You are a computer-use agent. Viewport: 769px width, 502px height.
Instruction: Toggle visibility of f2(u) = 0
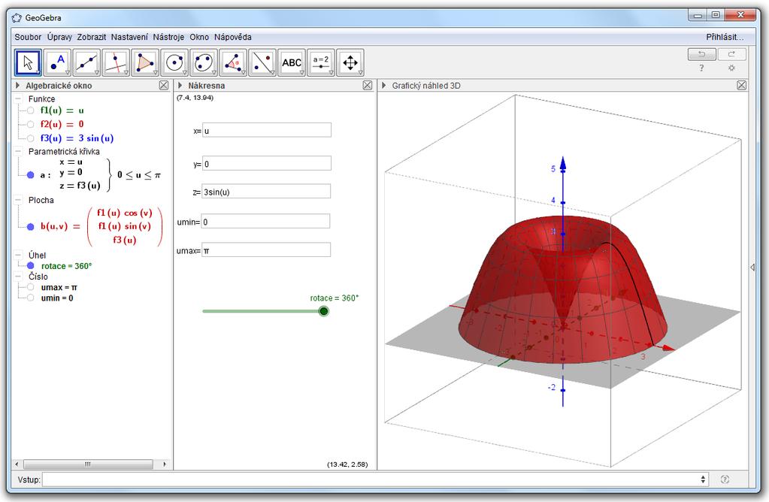[x=30, y=125]
